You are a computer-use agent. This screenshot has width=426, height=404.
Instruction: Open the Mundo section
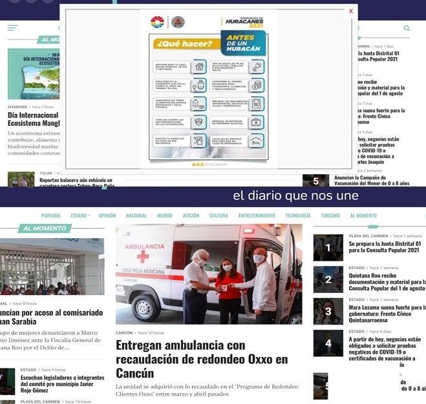(165, 216)
